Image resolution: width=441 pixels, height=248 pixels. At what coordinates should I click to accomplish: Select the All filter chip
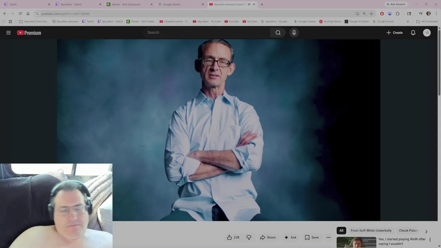coord(341,230)
